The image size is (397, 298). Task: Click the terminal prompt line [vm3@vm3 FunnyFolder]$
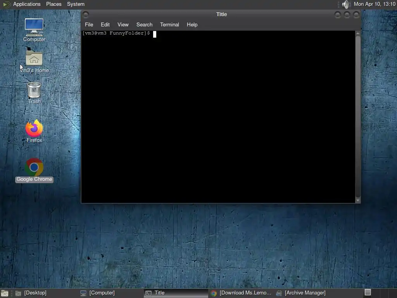pyautogui.click(x=116, y=33)
